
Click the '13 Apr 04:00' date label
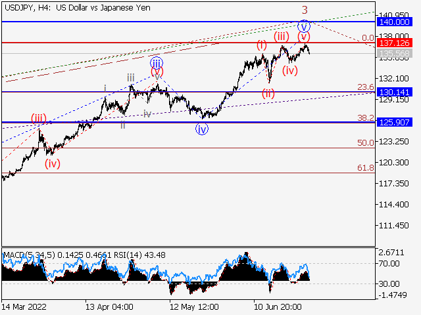(x=109, y=306)
